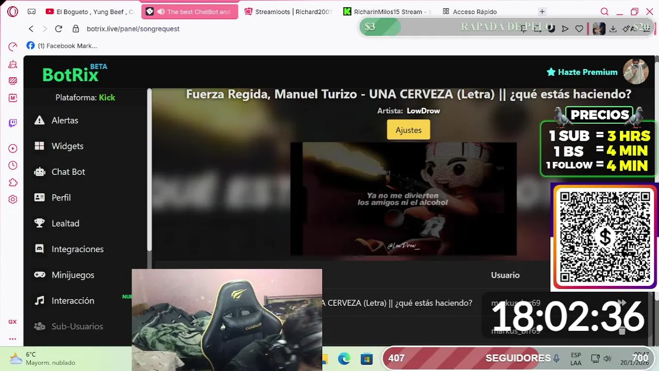This screenshot has height=371, width=659.
Task: Switch to the Streamloots tab
Action: [x=288, y=11]
